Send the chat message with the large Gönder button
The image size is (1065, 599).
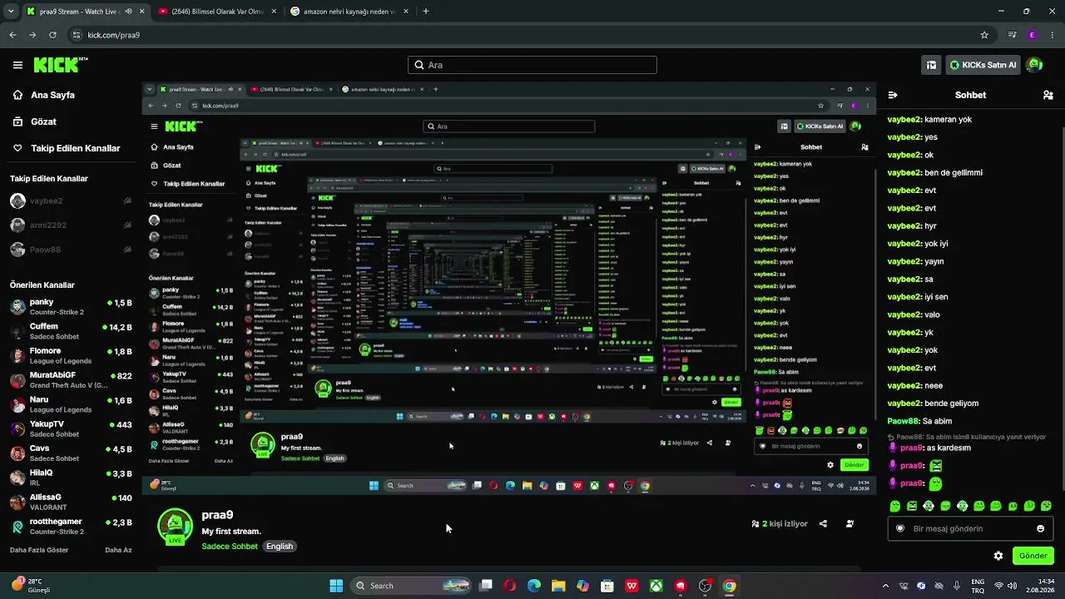pos(1033,556)
